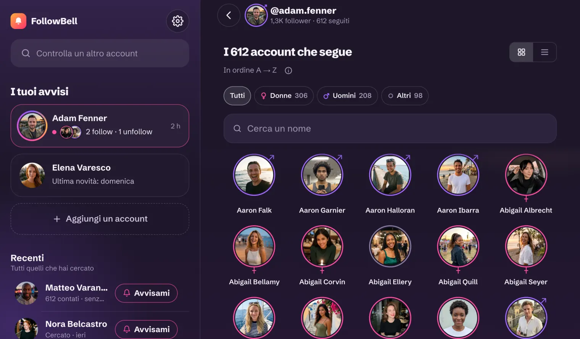Filter by 'Altri 98'
This screenshot has width=580, height=339.
[x=405, y=96]
